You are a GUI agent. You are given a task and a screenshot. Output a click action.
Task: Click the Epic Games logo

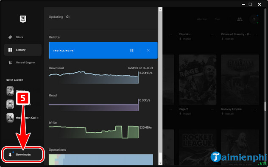coord(23,19)
